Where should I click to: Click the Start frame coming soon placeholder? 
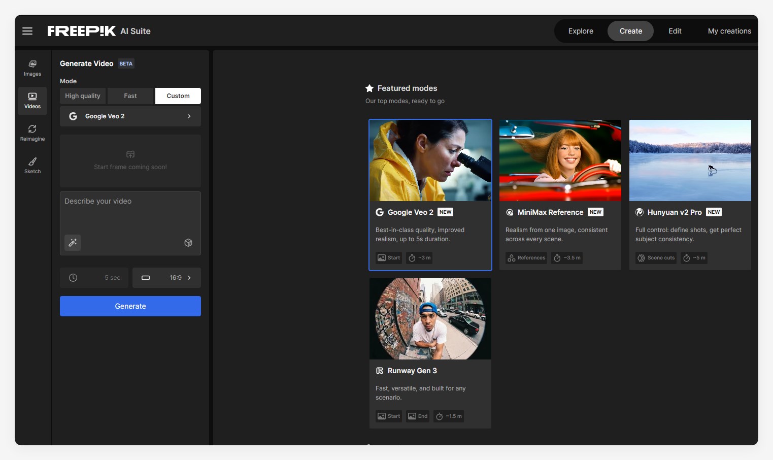pyautogui.click(x=130, y=161)
